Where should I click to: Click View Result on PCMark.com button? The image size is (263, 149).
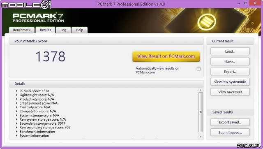pyautogui.click(x=166, y=56)
